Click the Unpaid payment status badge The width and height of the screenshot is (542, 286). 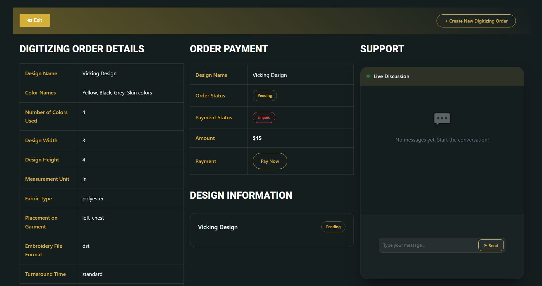coord(264,117)
